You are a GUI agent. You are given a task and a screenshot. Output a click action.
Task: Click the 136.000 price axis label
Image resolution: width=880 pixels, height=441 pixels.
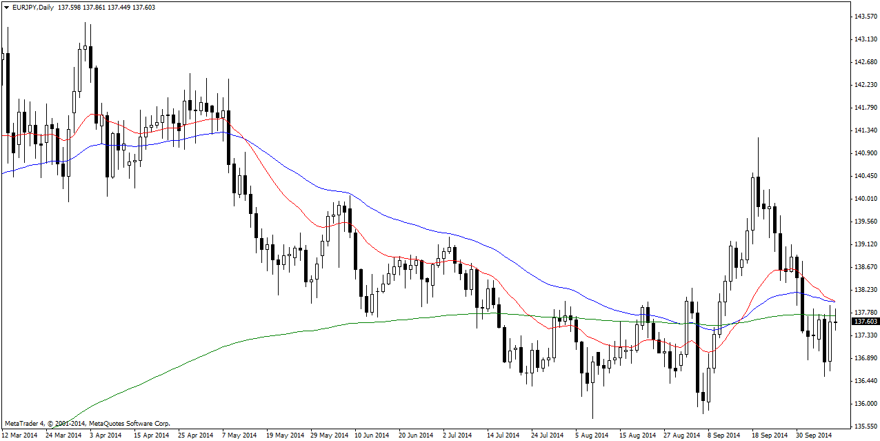coord(865,404)
